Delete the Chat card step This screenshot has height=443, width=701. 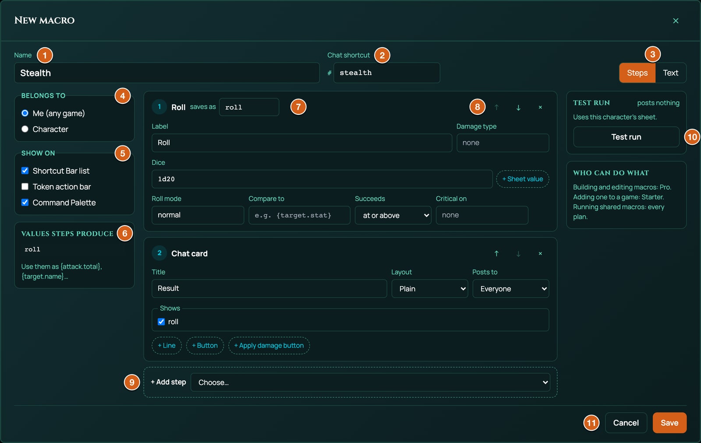540,254
